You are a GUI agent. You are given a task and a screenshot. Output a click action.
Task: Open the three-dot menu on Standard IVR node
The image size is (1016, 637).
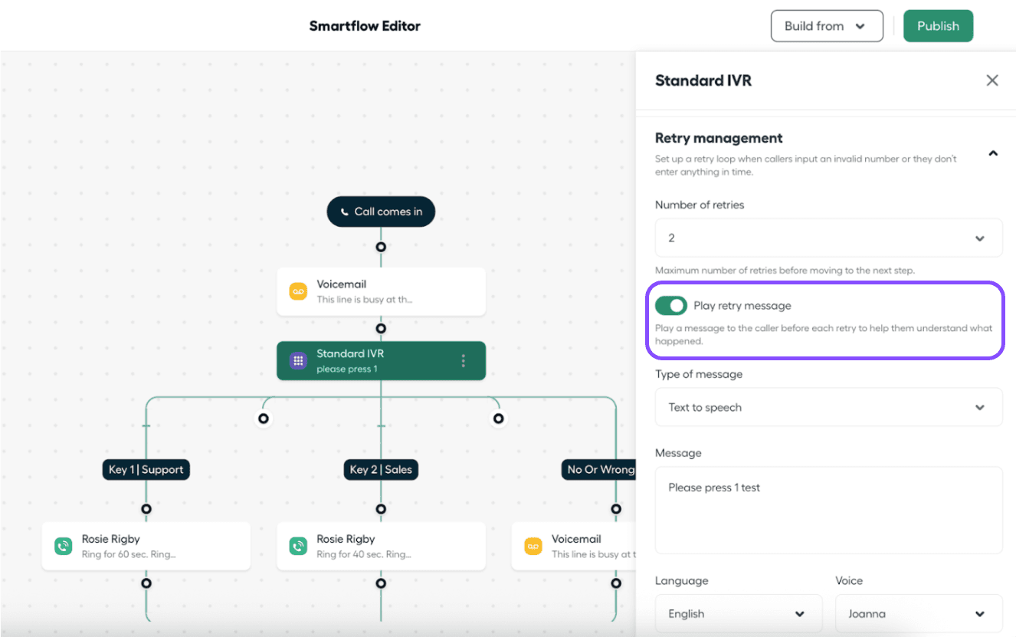(x=463, y=361)
